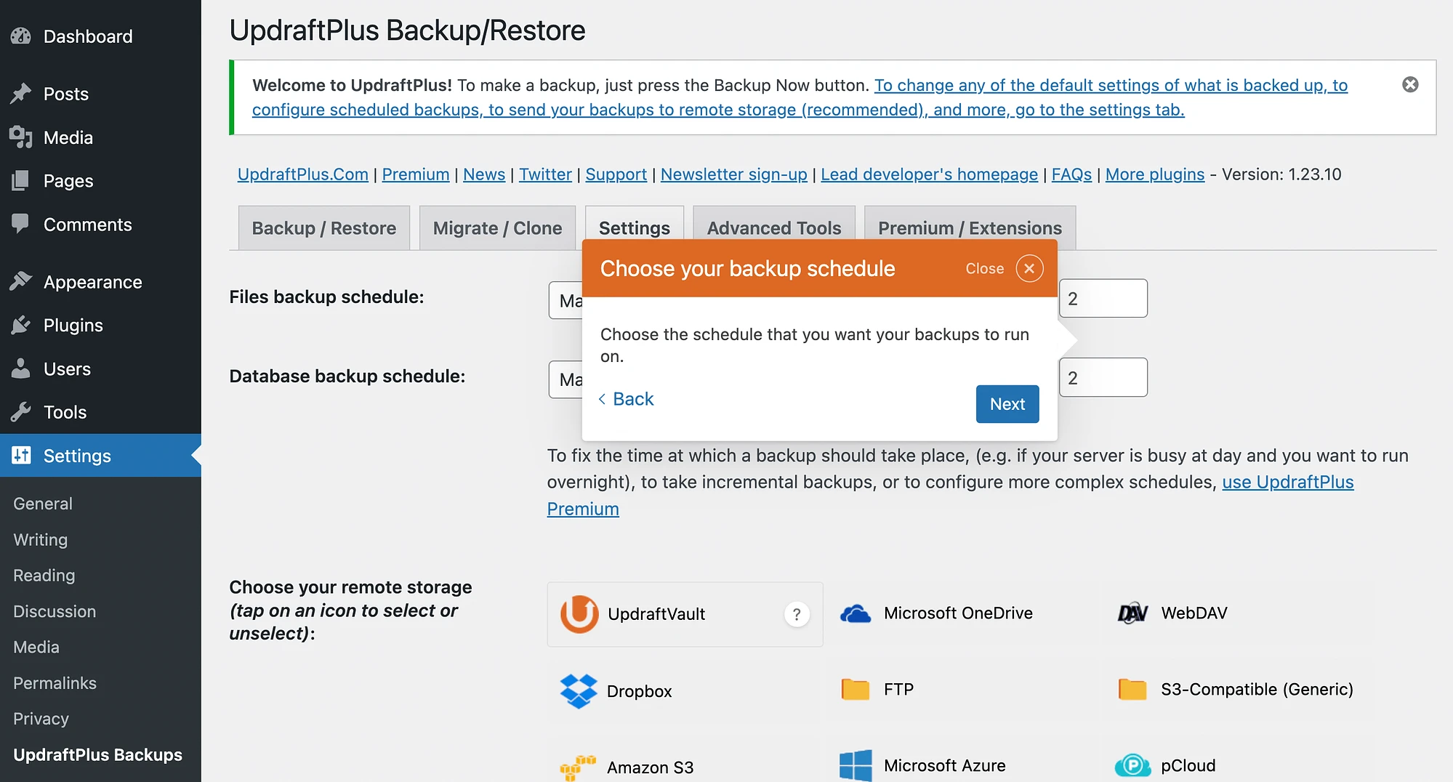Viewport: 1453px width, 782px height.
Task: Open the Database backup schedule dropdown
Action: 566,379
